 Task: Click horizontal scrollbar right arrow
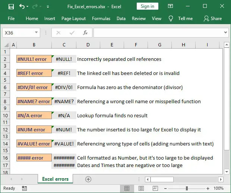point(221,179)
